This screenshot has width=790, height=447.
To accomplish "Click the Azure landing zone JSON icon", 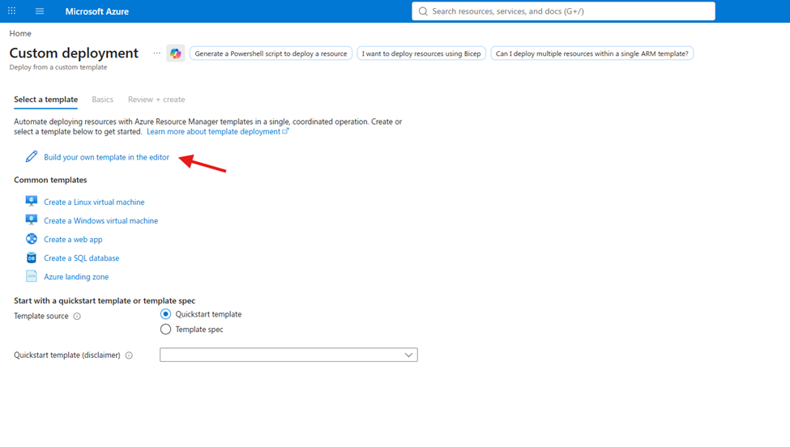I will 32,276.
